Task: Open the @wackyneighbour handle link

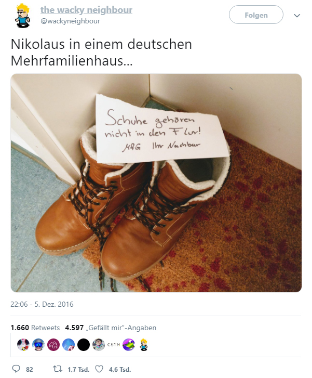Action: 70,21
